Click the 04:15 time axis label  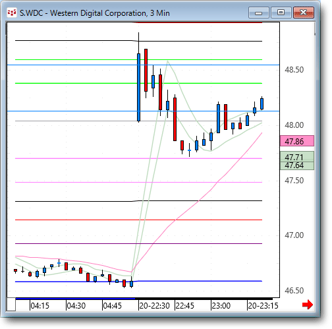(40, 306)
